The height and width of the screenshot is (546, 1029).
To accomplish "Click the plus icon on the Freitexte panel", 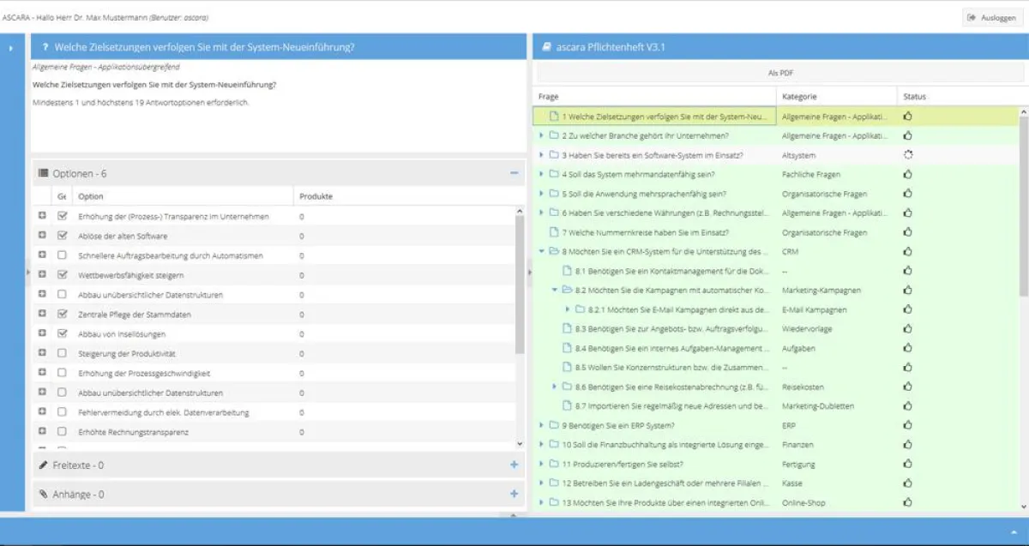I will click(x=514, y=465).
